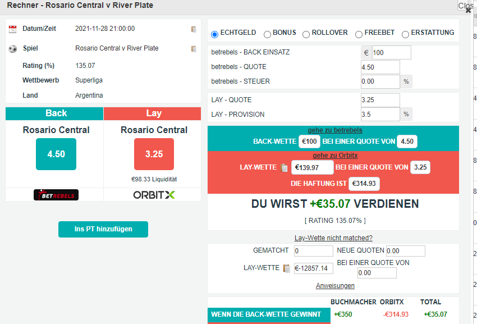
Task: Focus the betrebels STEUER input field
Action: point(380,81)
